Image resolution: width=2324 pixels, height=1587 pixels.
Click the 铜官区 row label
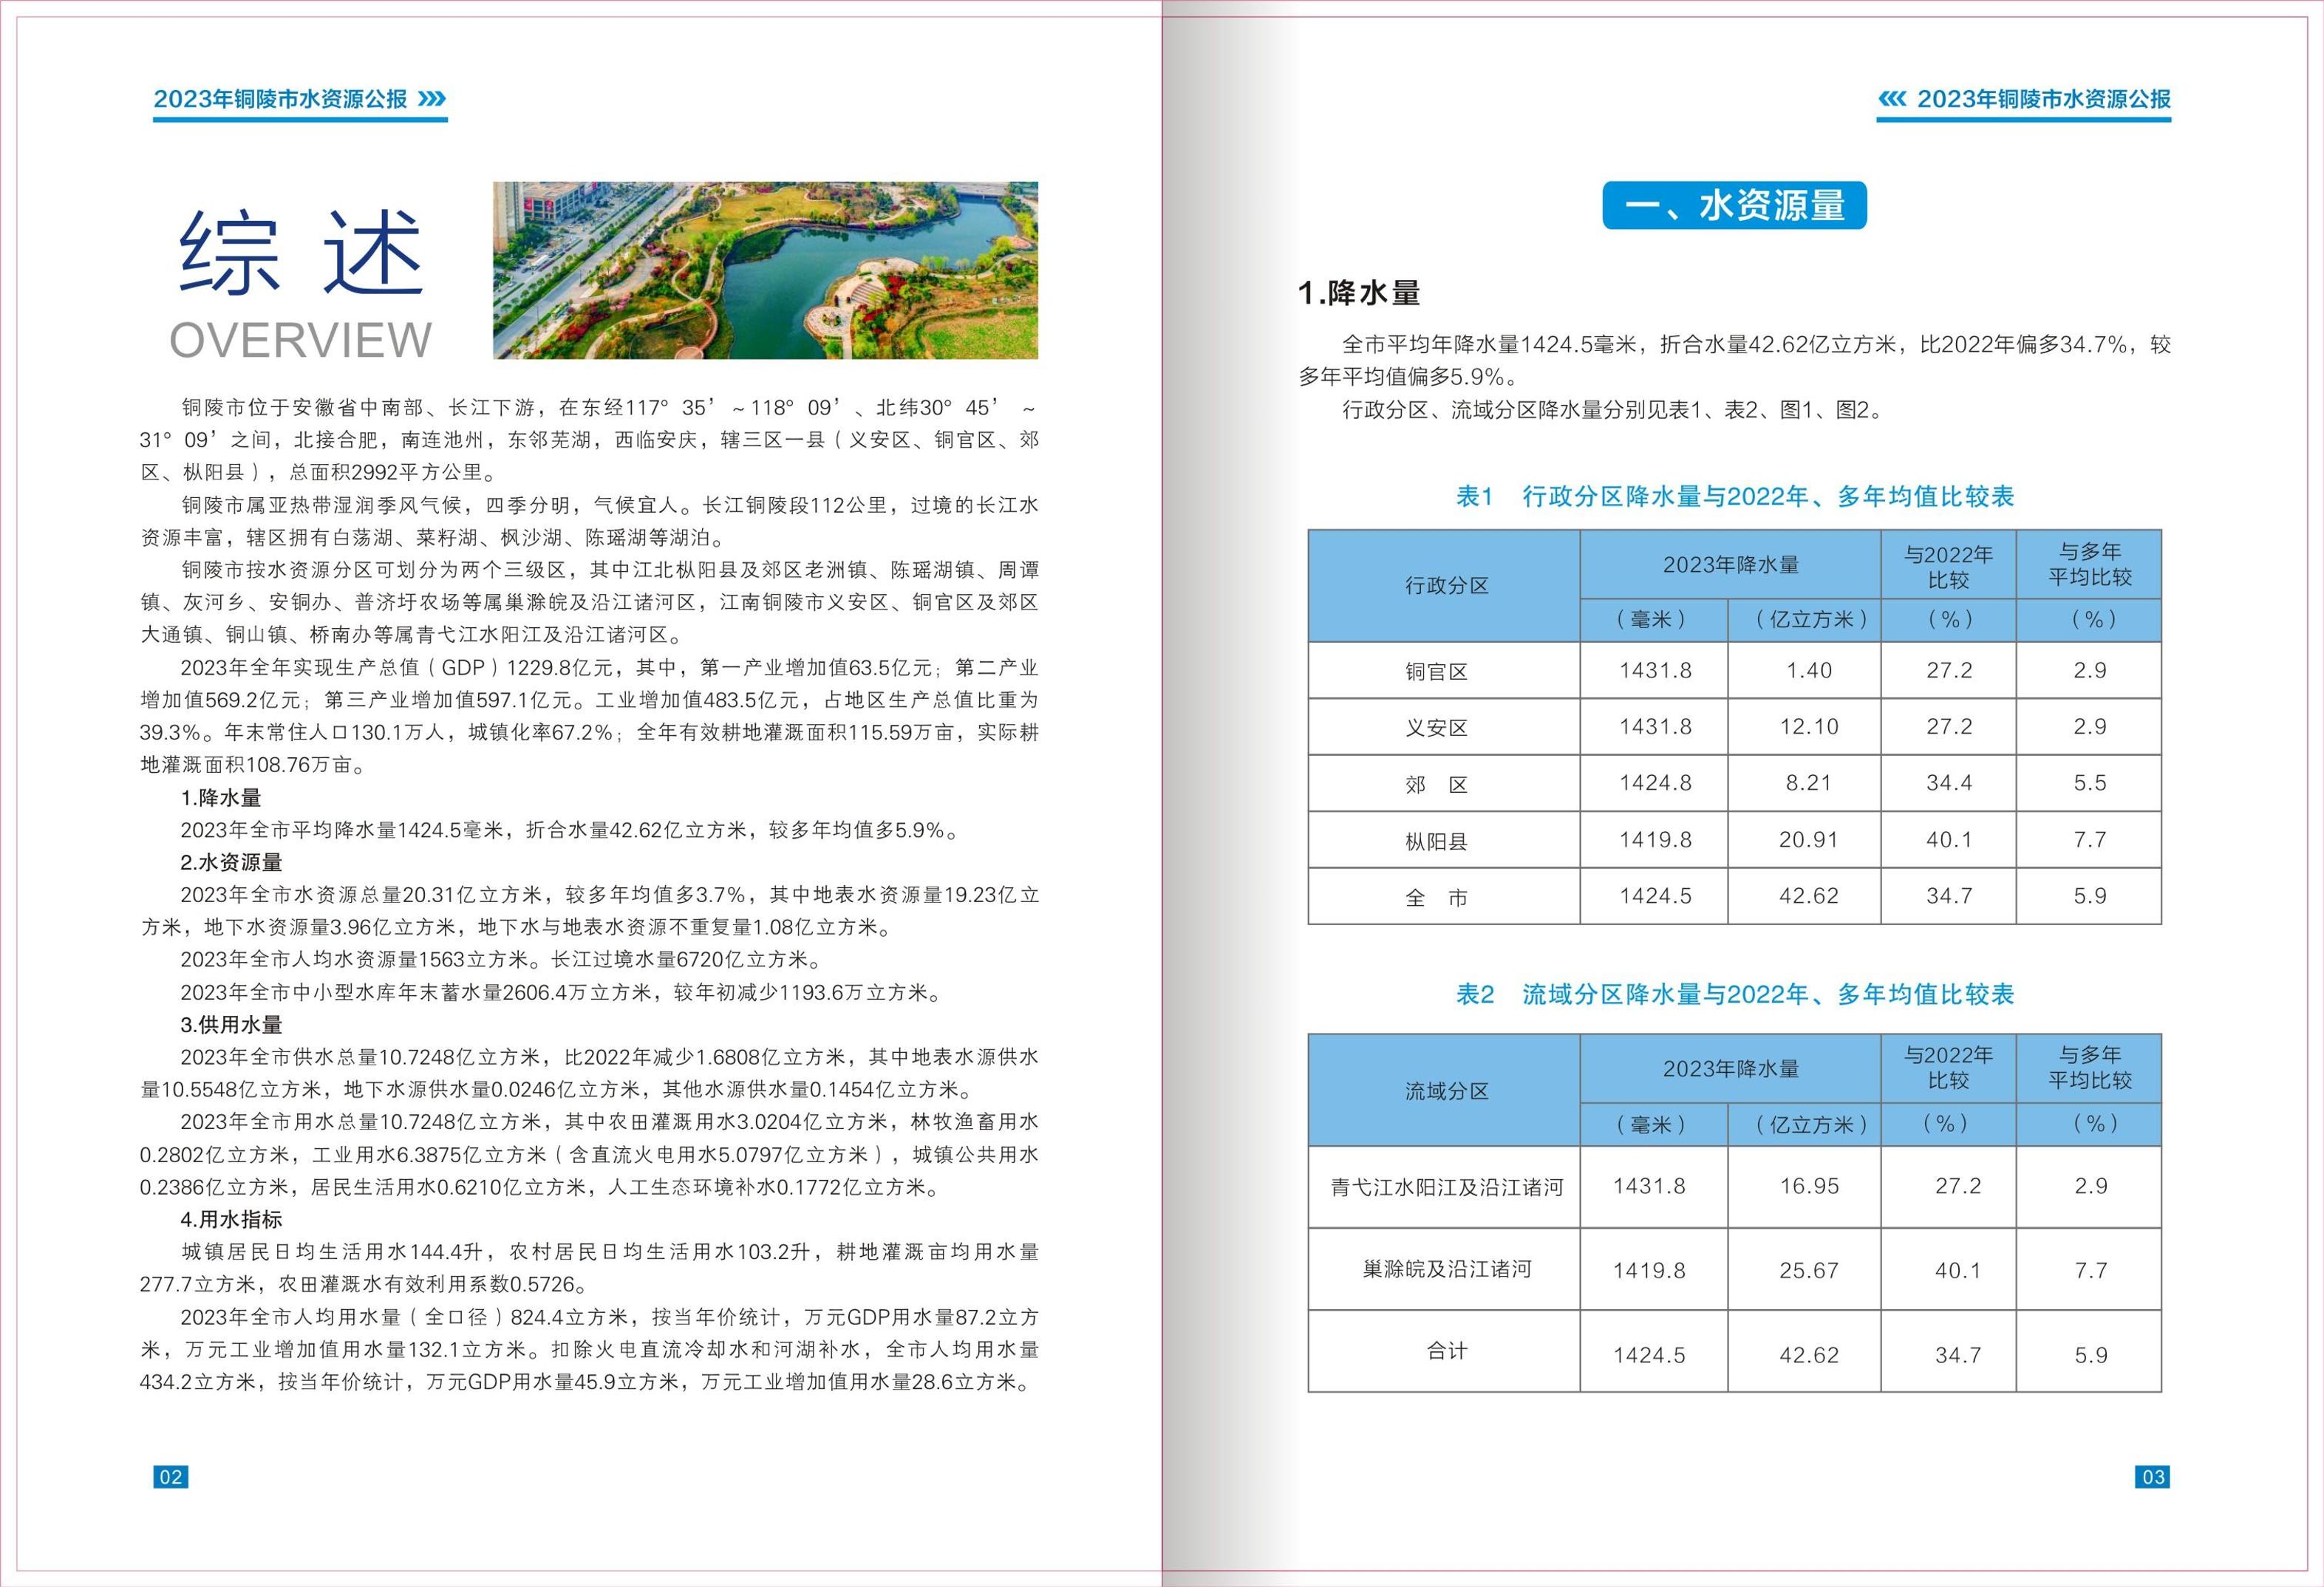1436,672
